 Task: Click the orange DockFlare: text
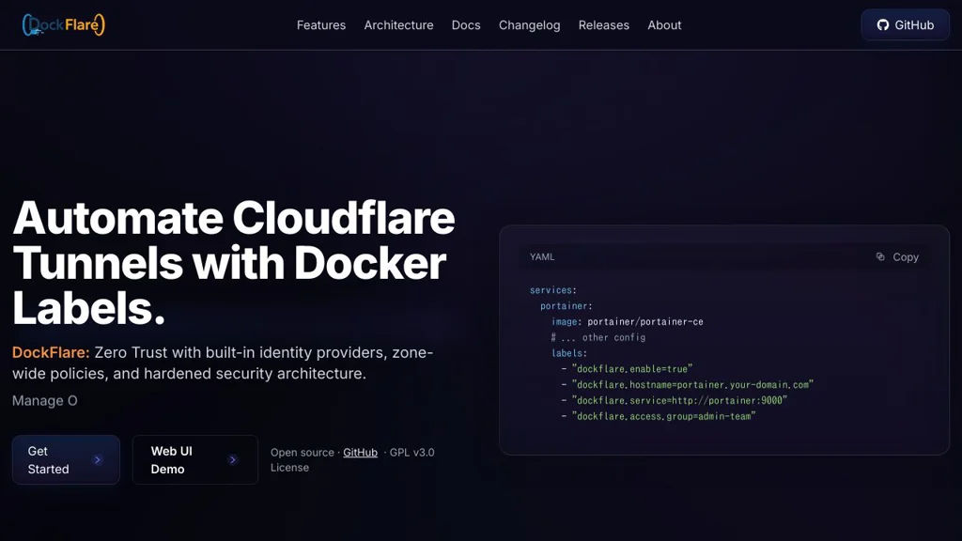click(x=51, y=353)
